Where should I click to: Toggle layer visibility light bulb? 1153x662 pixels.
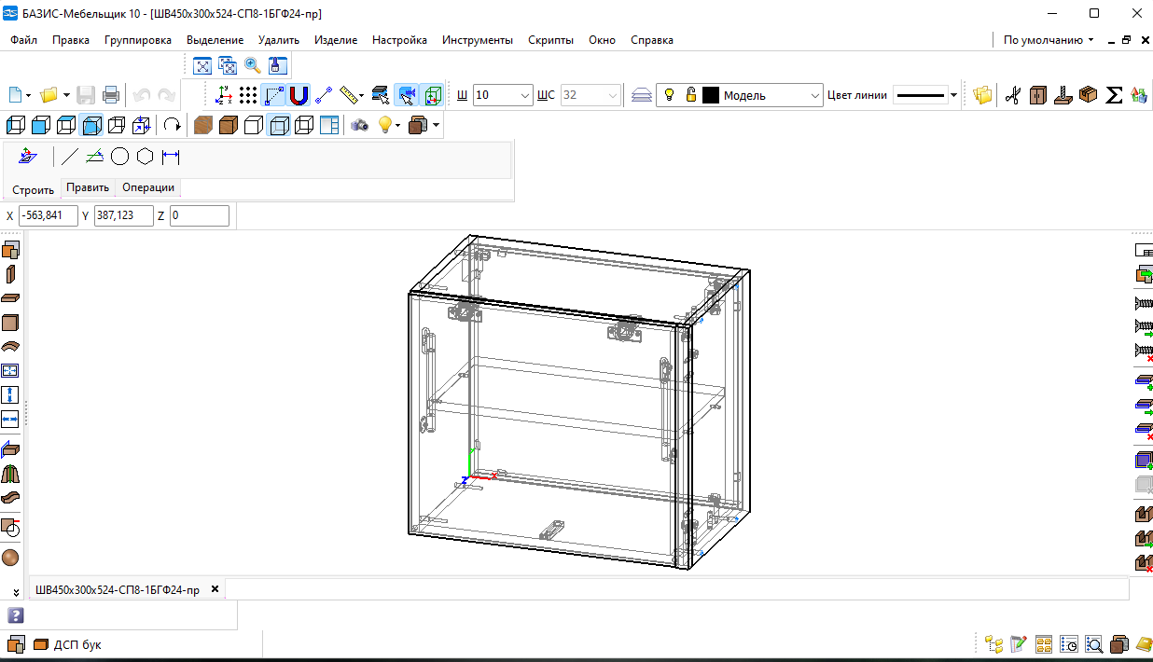click(669, 95)
